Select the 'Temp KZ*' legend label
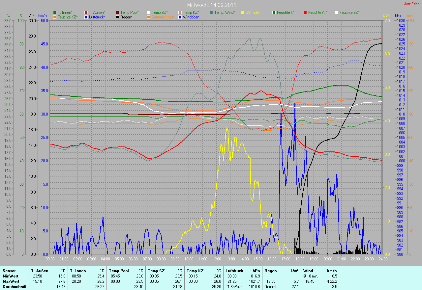This screenshot has width=422, height=290. tap(191, 13)
